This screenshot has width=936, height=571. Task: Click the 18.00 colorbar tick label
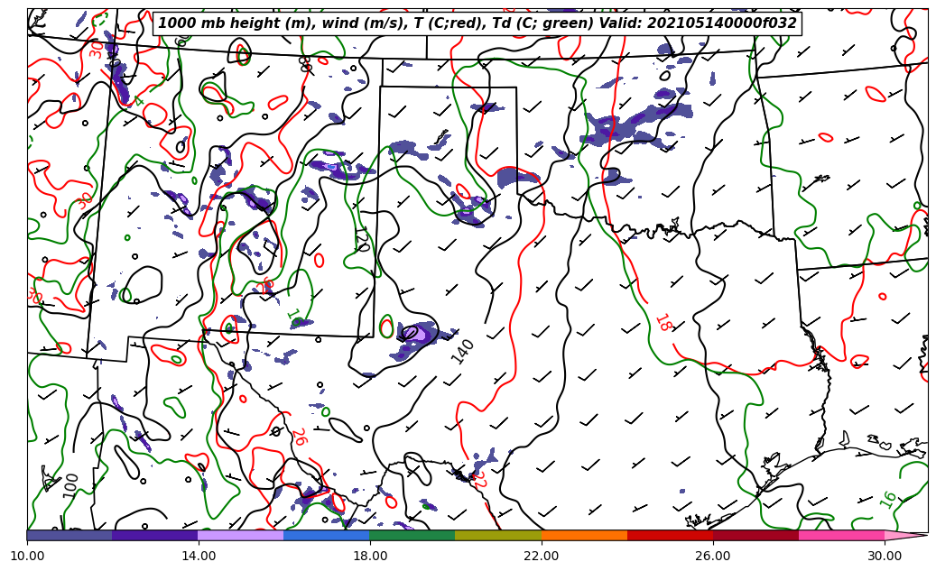[369, 556]
